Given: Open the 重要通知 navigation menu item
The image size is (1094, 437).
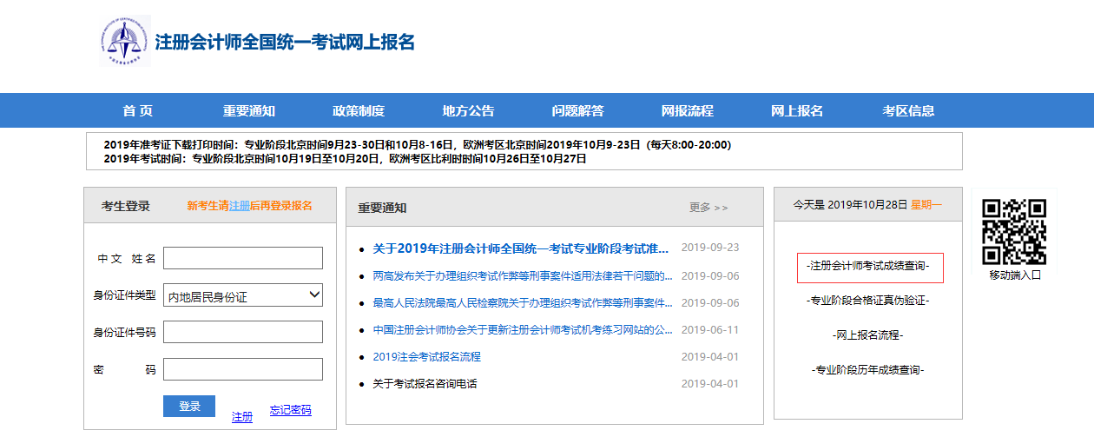Looking at the screenshot, I should point(248,110).
